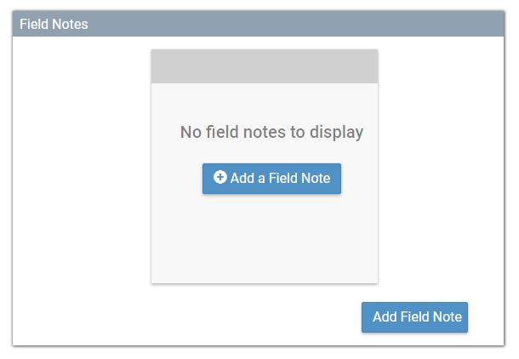This screenshot has width=519, height=359.
Task: Click the word "Add" on the bottom-right button
Action: pos(385,316)
